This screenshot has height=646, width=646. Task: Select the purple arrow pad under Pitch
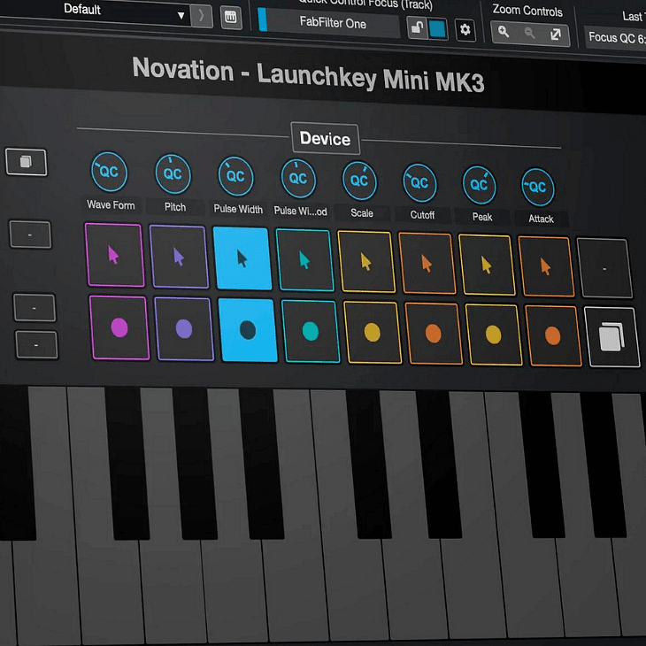point(179,257)
